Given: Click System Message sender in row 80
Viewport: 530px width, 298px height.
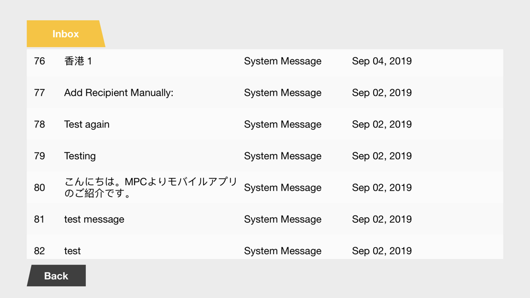Looking at the screenshot, I should pos(282,188).
